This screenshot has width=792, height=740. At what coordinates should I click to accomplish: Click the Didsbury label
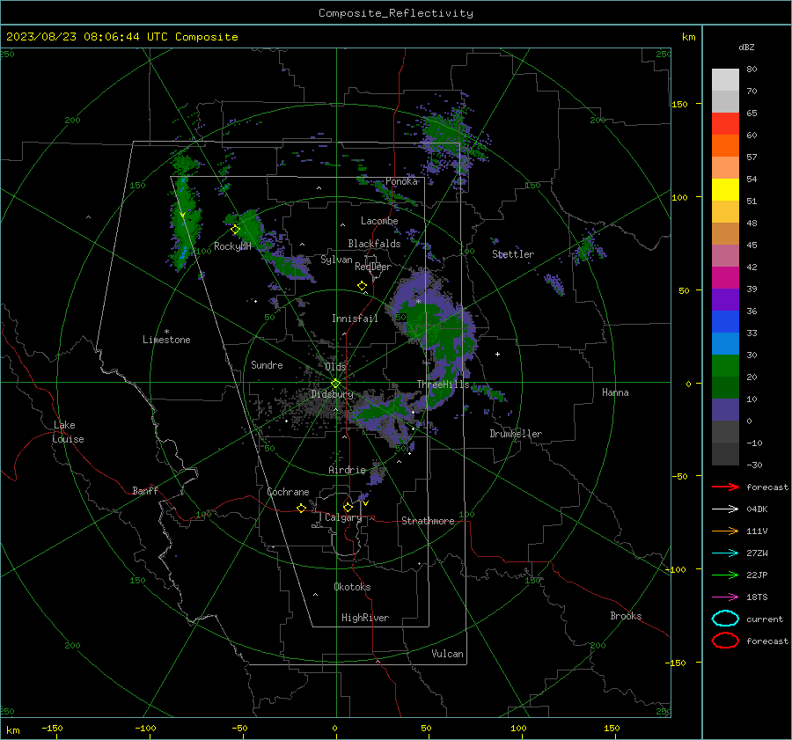point(332,394)
